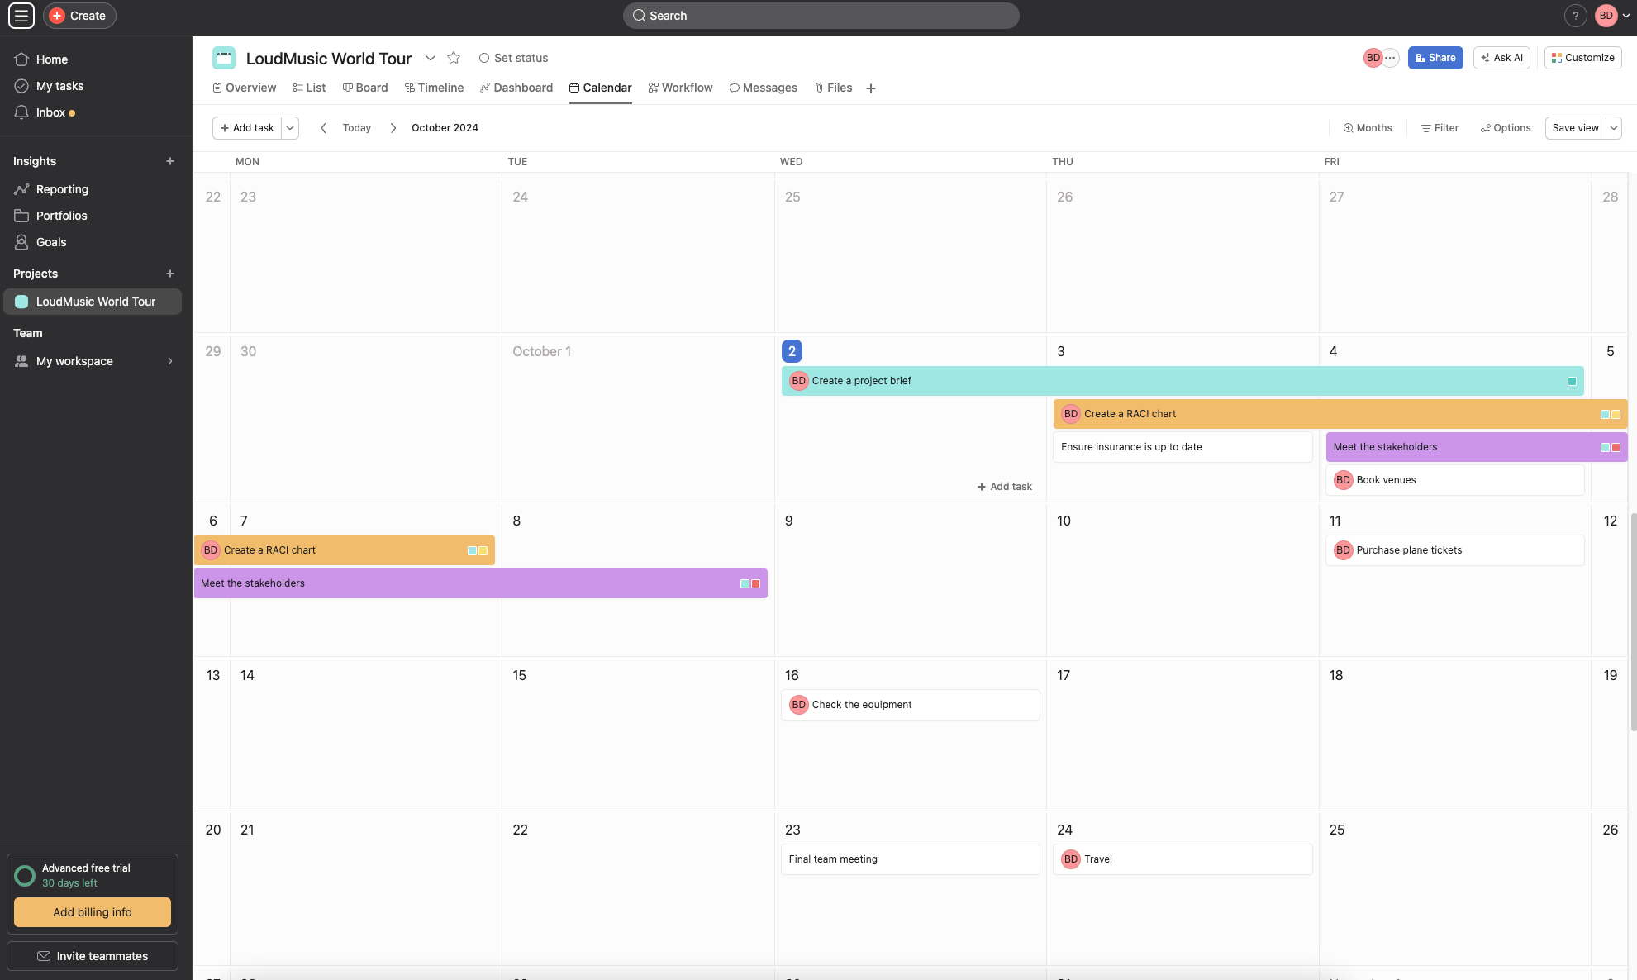Go to previous month arrow

tap(323, 128)
